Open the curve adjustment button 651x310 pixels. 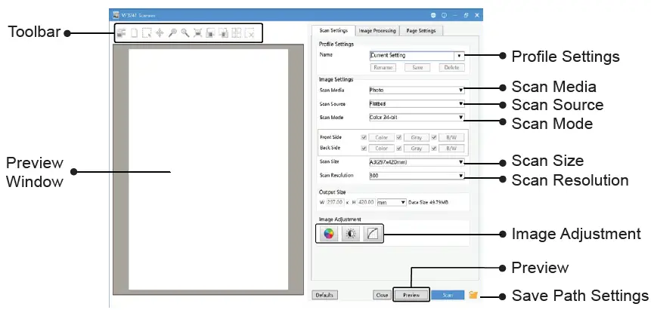pos(373,234)
